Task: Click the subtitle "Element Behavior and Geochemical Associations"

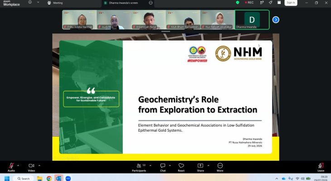Action: (180, 125)
